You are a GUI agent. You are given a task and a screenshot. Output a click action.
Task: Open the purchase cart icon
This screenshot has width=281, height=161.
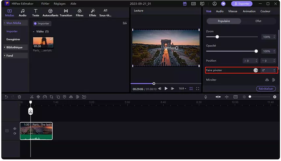pyautogui.click(x=223, y=4)
